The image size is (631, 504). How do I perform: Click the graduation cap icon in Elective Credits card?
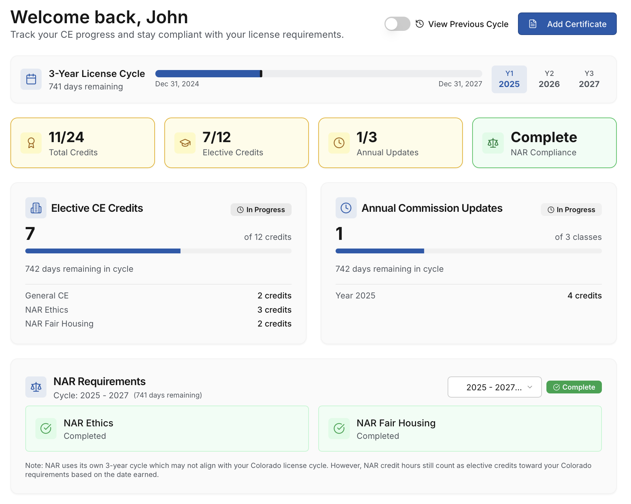pos(185,143)
